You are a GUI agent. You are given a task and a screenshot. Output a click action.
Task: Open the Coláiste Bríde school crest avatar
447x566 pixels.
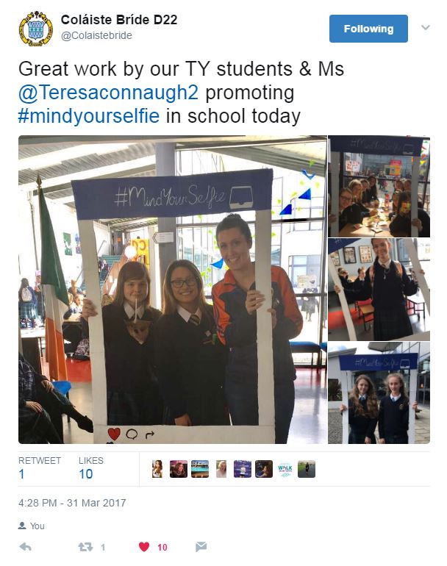[36, 29]
